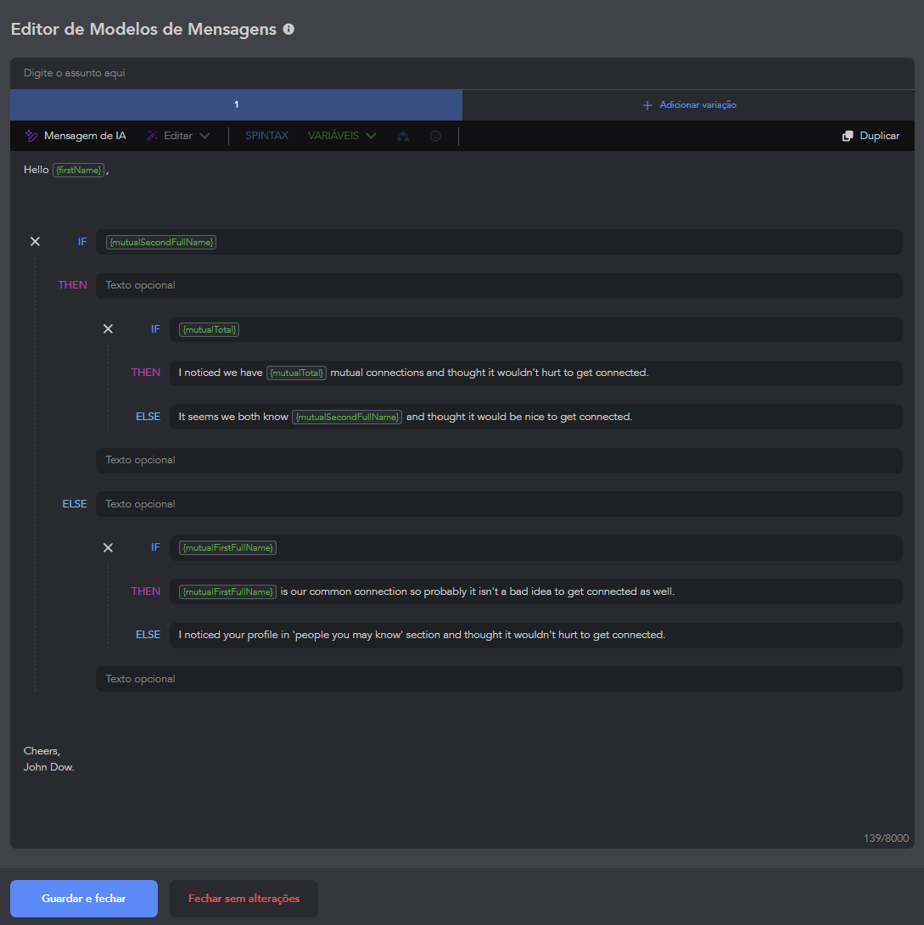
Task: Click Adicionar variação
Action: pyautogui.click(x=689, y=104)
